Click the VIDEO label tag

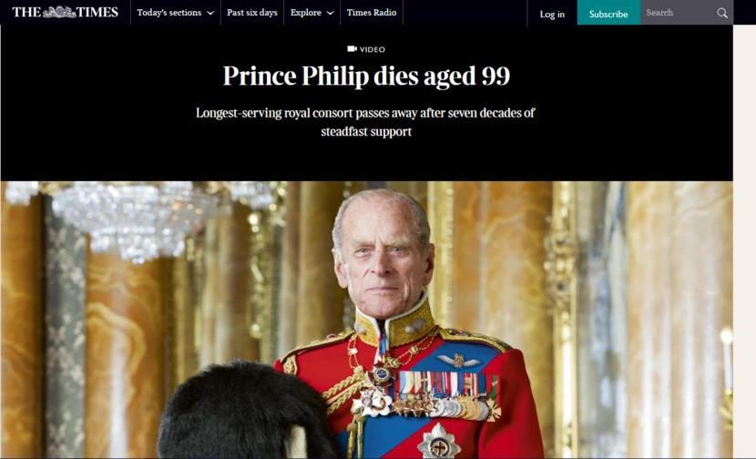click(373, 49)
